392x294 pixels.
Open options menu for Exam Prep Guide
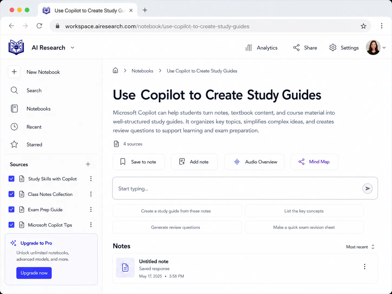91,210
